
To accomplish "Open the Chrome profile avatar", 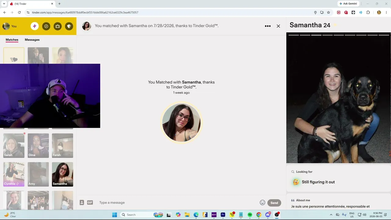I will pyautogui.click(x=379, y=13).
